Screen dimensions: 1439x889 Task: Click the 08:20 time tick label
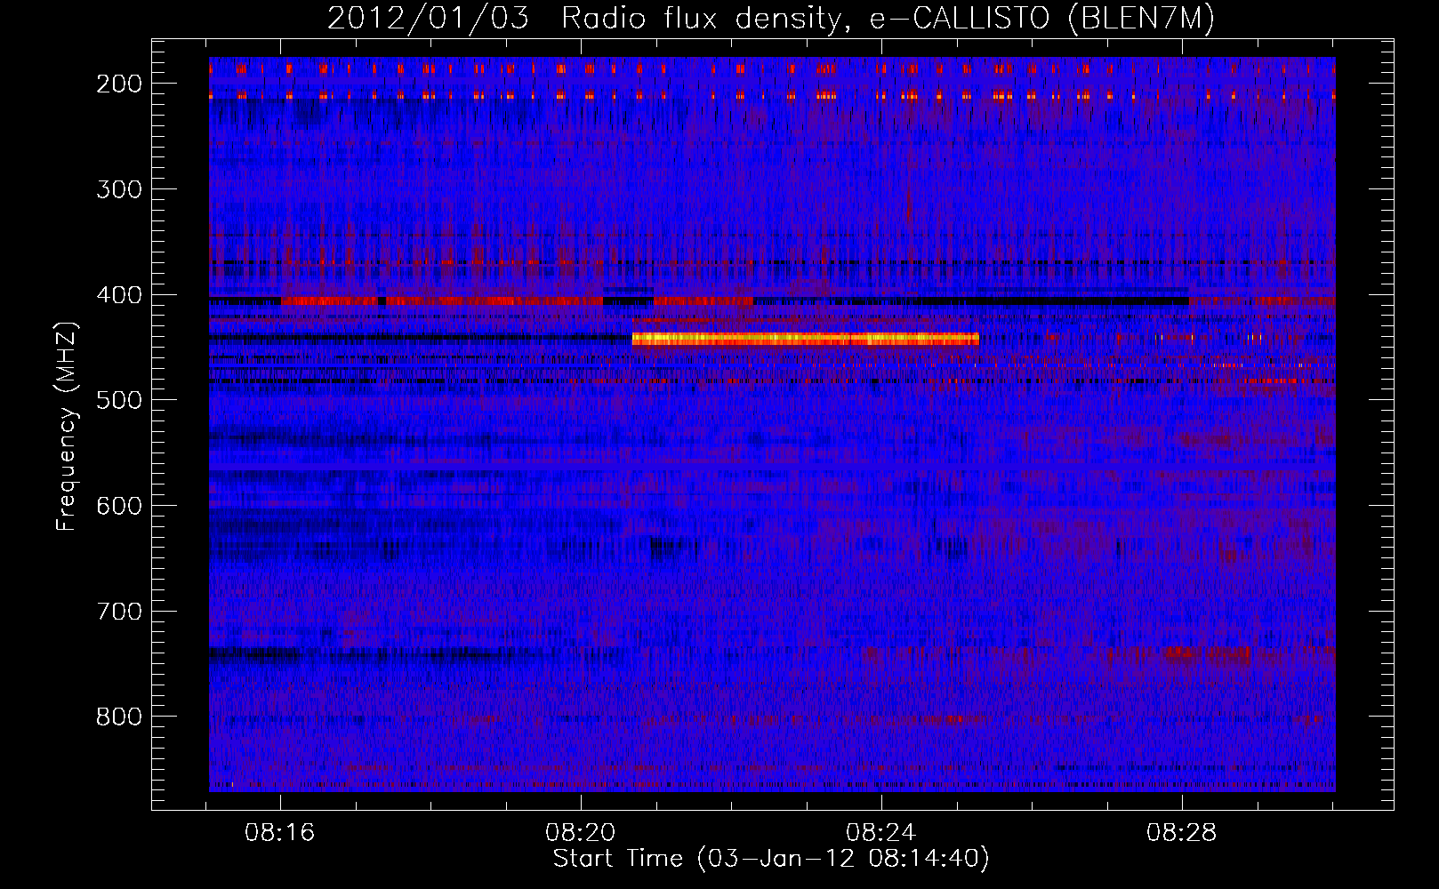581,833
